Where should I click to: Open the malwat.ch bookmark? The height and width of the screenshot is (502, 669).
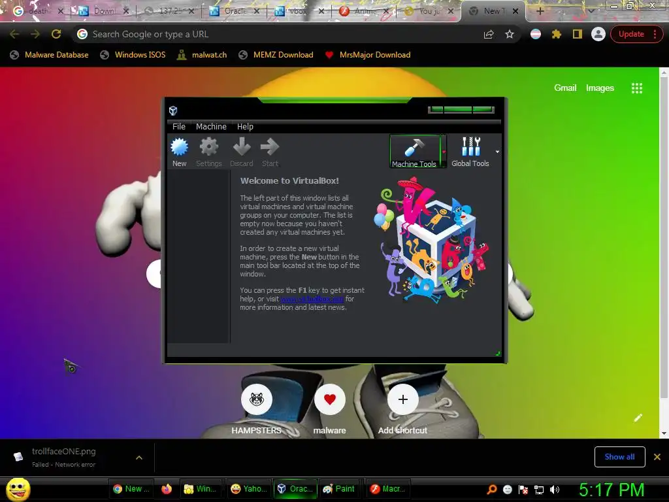click(202, 55)
